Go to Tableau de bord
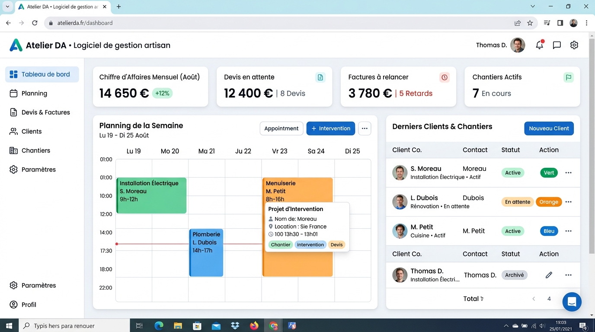Image resolution: width=595 pixels, height=332 pixels. click(42, 74)
